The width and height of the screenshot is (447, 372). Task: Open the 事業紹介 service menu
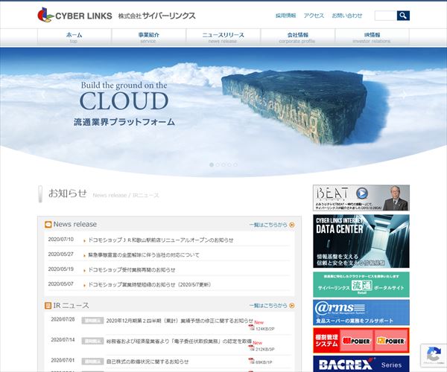(149, 37)
